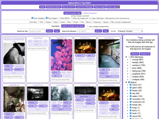This screenshot has width=159, height=119.
Task: Remove the abandoned tag via its X
Action: pyautogui.click(x=90, y=97)
